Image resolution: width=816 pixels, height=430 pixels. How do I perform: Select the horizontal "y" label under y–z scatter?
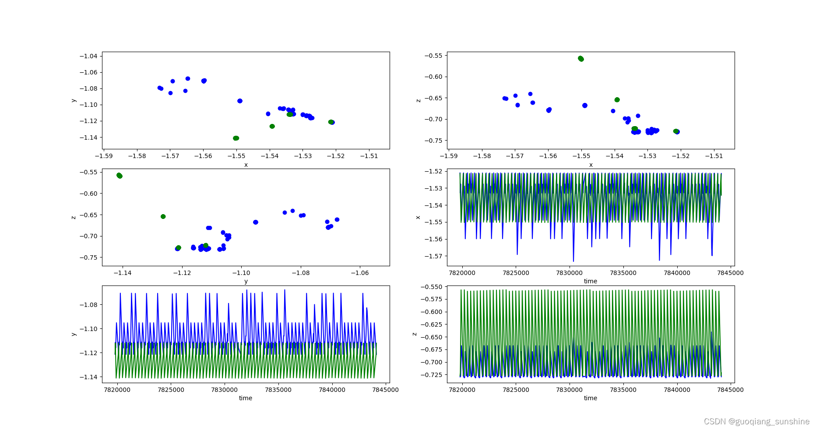coord(246,282)
